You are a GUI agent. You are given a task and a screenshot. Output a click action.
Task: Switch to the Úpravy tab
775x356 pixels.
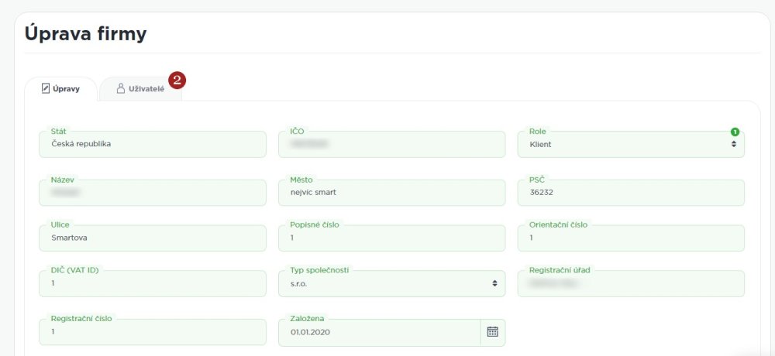[60, 89]
